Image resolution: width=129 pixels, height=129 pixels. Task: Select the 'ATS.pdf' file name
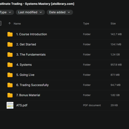(x=22, y=105)
